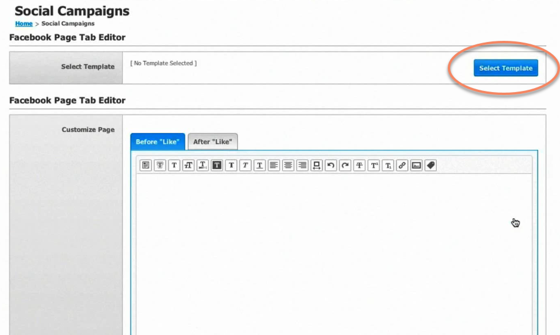Undo the last edit
560x335 pixels.
coord(331,165)
